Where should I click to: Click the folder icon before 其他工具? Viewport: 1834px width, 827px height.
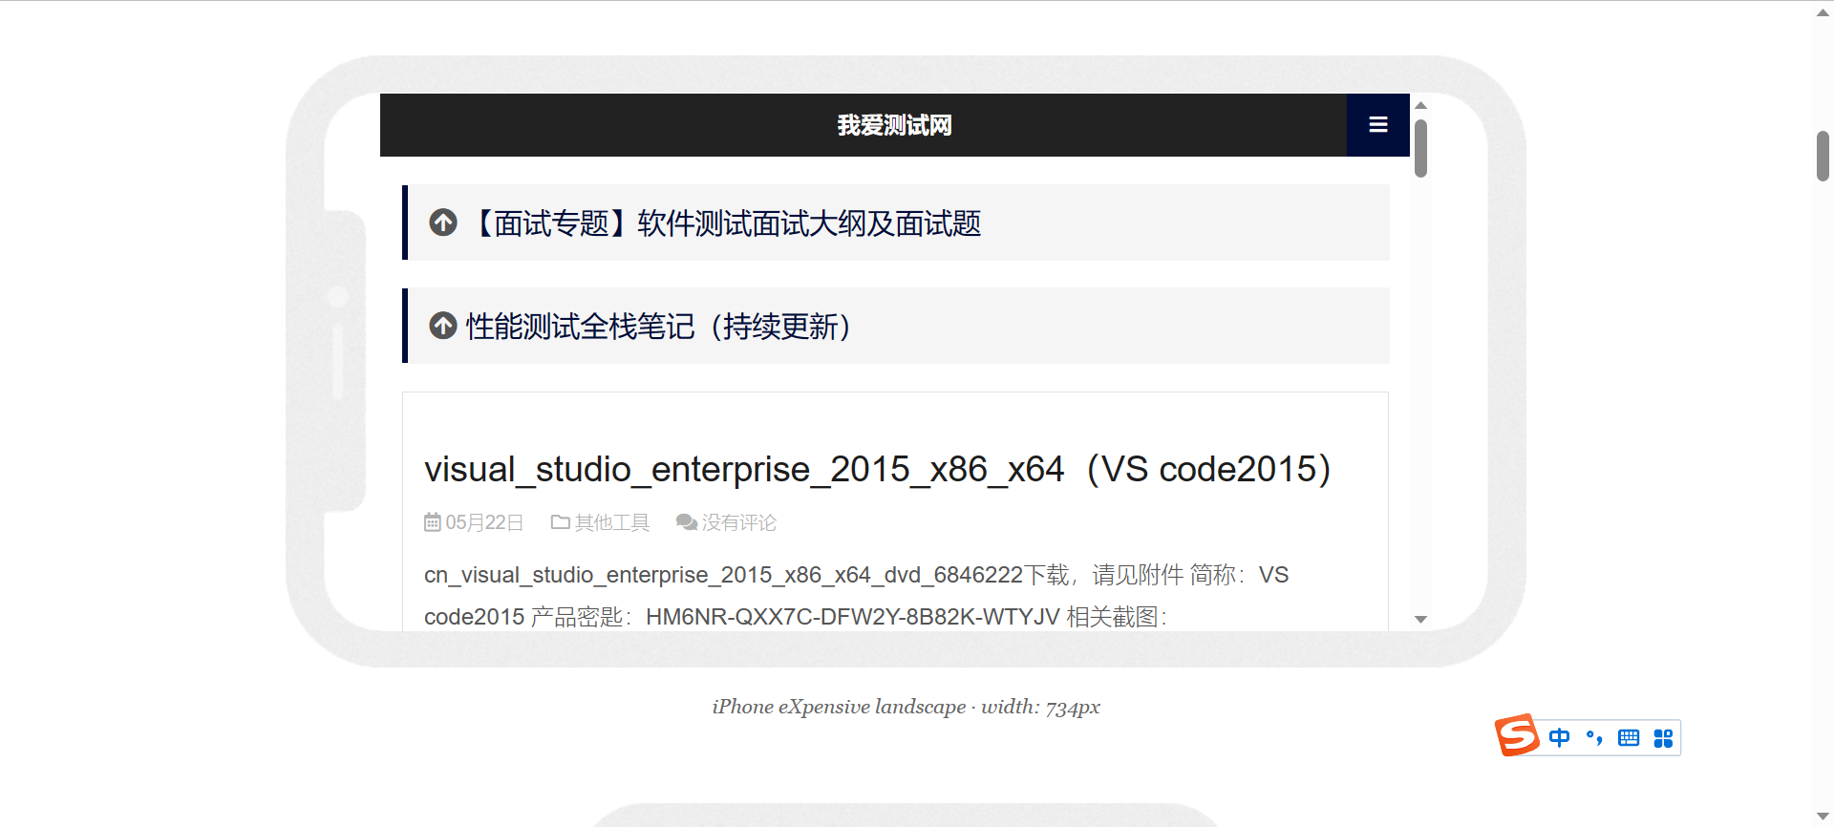561,522
